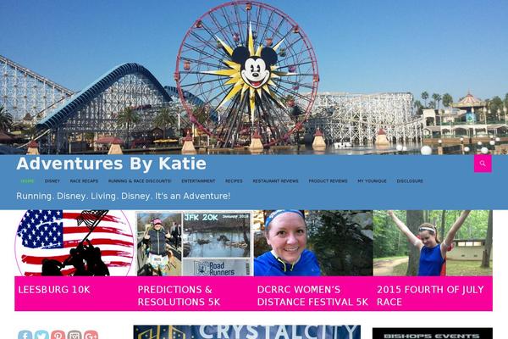
Task: Click the smiling woman blue headband thumbnail
Action: click(313, 243)
